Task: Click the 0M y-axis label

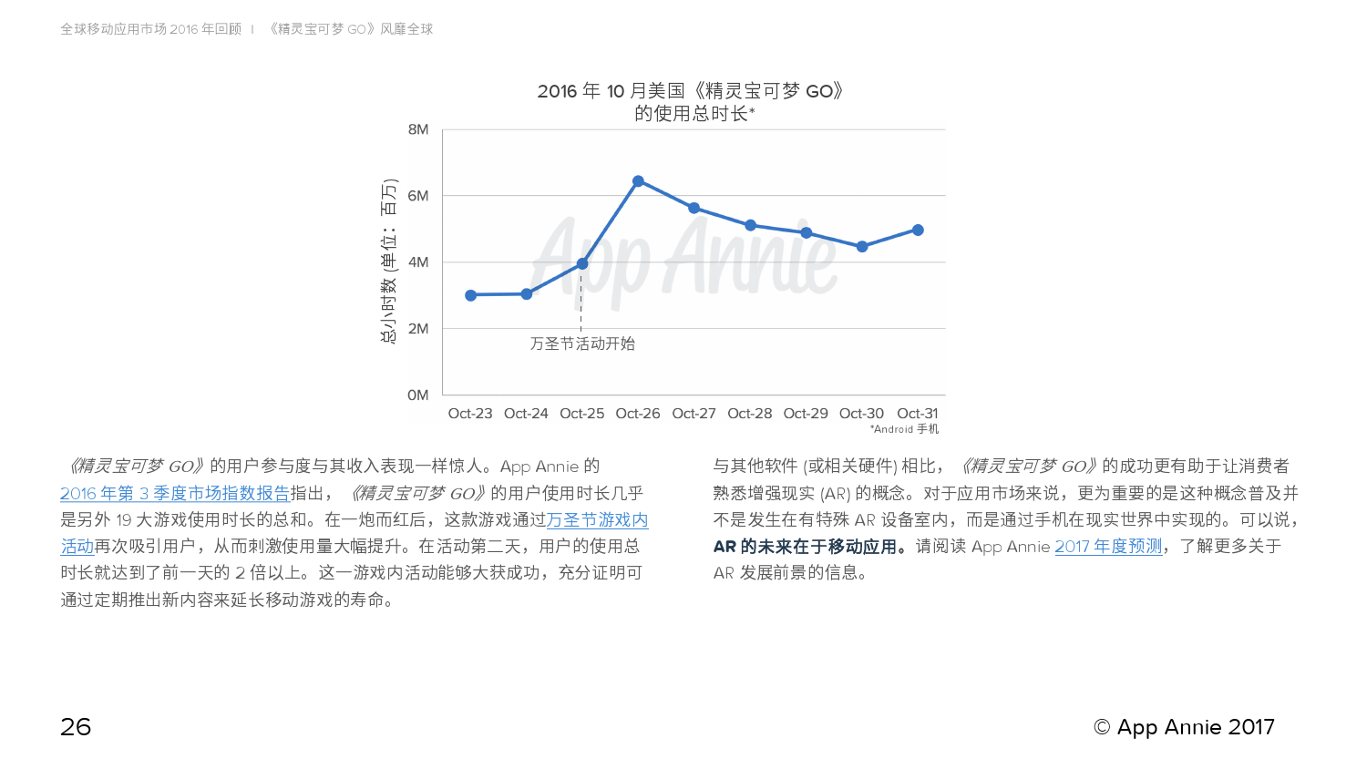Action: [418, 395]
